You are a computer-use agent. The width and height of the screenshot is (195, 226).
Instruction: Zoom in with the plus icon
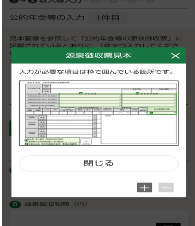coord(144,188)
